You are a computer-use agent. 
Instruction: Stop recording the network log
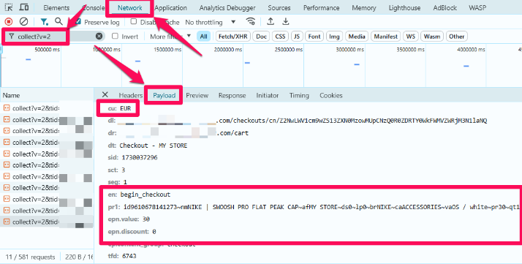click(x=9, y=22)
